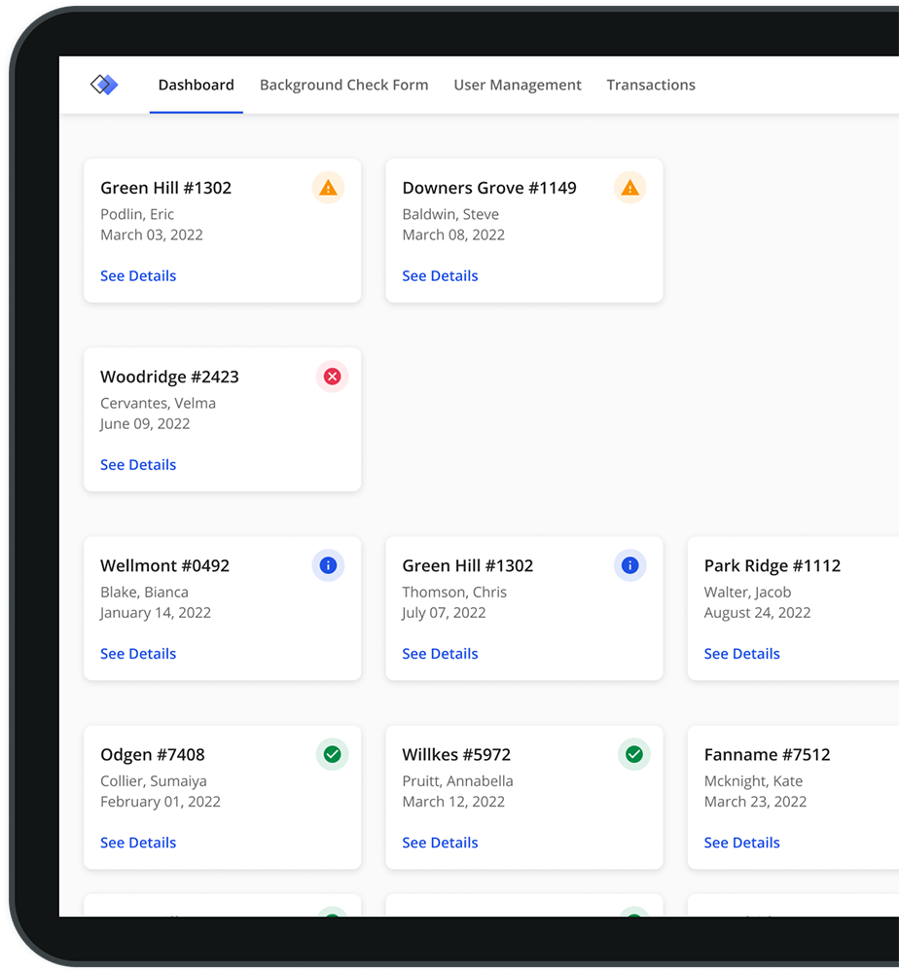The width and height of the screenshot is (899, 973).
Task: View See Details for Walter, Jacob
Action: click(742, 654)
